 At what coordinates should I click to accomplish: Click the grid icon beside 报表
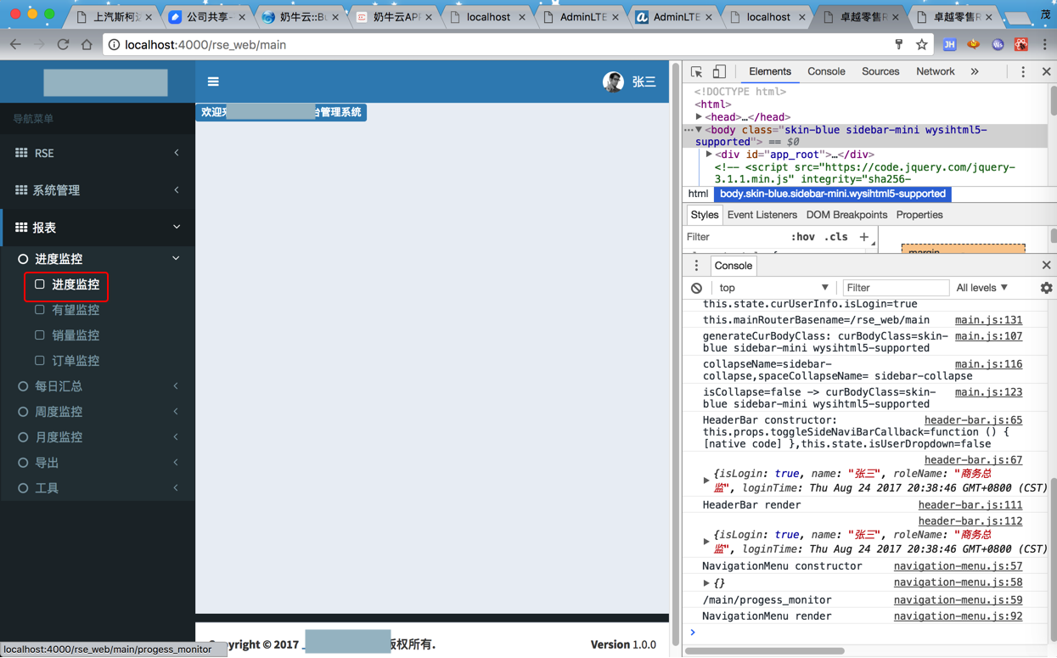[x=21, y=228]
